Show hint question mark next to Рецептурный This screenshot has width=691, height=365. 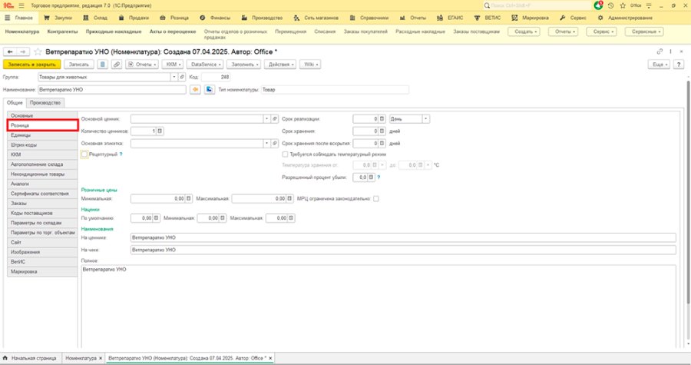tap(121, 154)
